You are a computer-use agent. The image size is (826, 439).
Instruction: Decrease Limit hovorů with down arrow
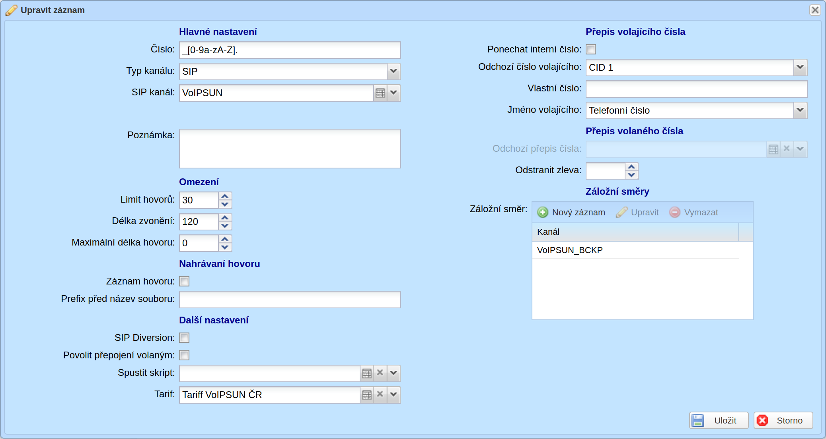pos(225,204)
